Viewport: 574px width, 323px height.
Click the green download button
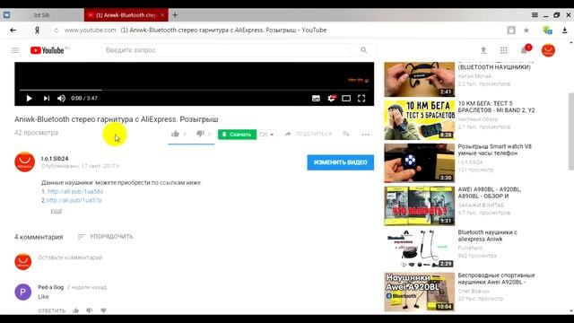[237, 135]
